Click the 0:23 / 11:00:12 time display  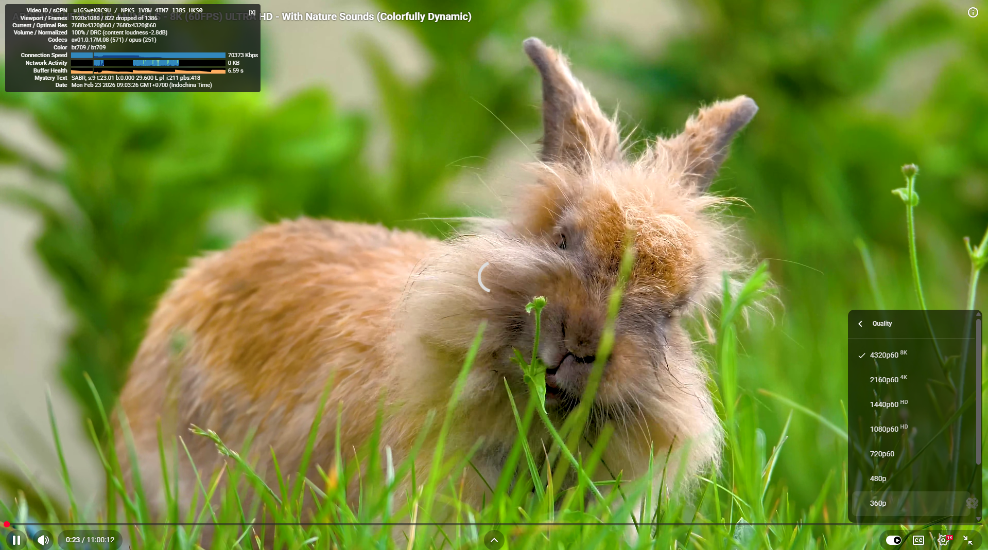pos(90,540)
